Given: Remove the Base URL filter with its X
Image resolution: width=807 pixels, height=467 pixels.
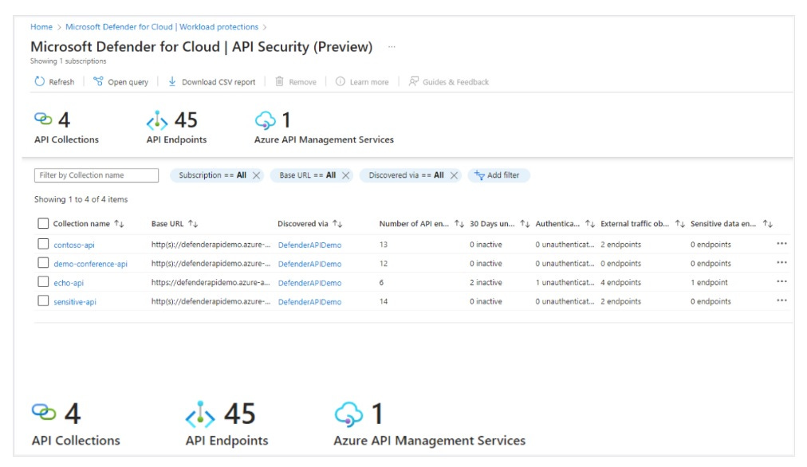Looking at the screenshot, I should [x=346, y=175].
